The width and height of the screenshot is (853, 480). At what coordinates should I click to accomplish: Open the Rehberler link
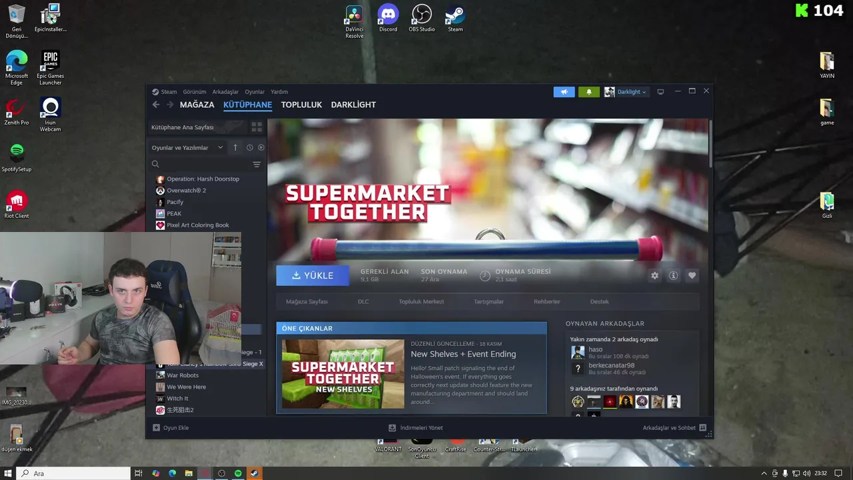coord(546,301)
